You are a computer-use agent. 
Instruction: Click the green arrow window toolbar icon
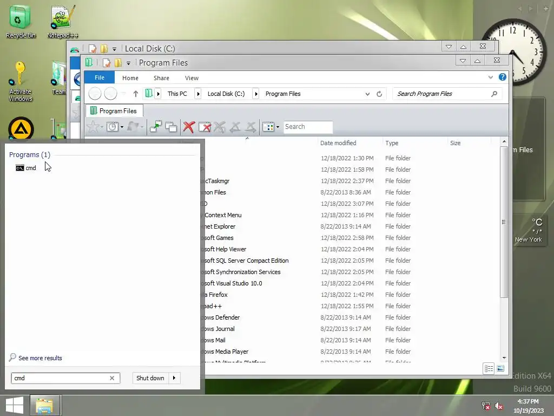pos(155,127)
